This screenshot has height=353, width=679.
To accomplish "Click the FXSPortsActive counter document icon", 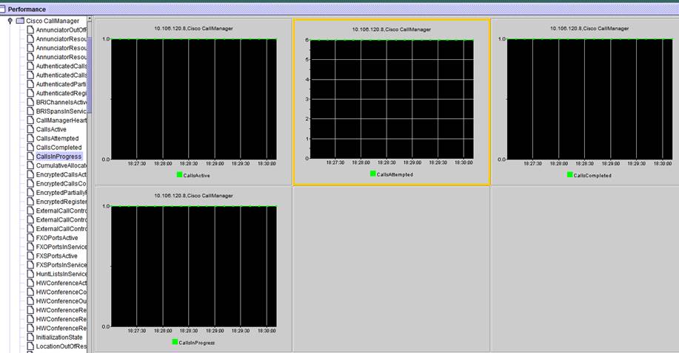I will (x=30, y=256).
